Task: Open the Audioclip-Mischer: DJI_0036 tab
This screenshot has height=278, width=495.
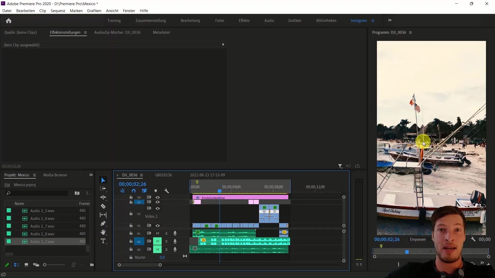Action: pyautogui.click(x=117, y=32)
